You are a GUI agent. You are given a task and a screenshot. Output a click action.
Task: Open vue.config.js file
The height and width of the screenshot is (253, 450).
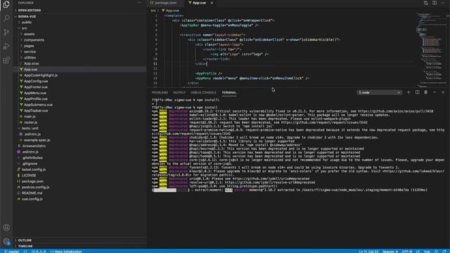click(x=32, y=199)
